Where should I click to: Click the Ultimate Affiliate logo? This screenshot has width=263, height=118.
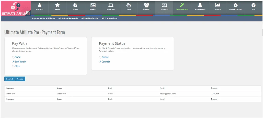[16, 8]
